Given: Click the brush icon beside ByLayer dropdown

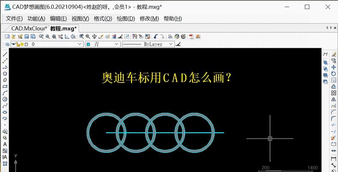Looking at the screenshot, I should coord(178,44).
